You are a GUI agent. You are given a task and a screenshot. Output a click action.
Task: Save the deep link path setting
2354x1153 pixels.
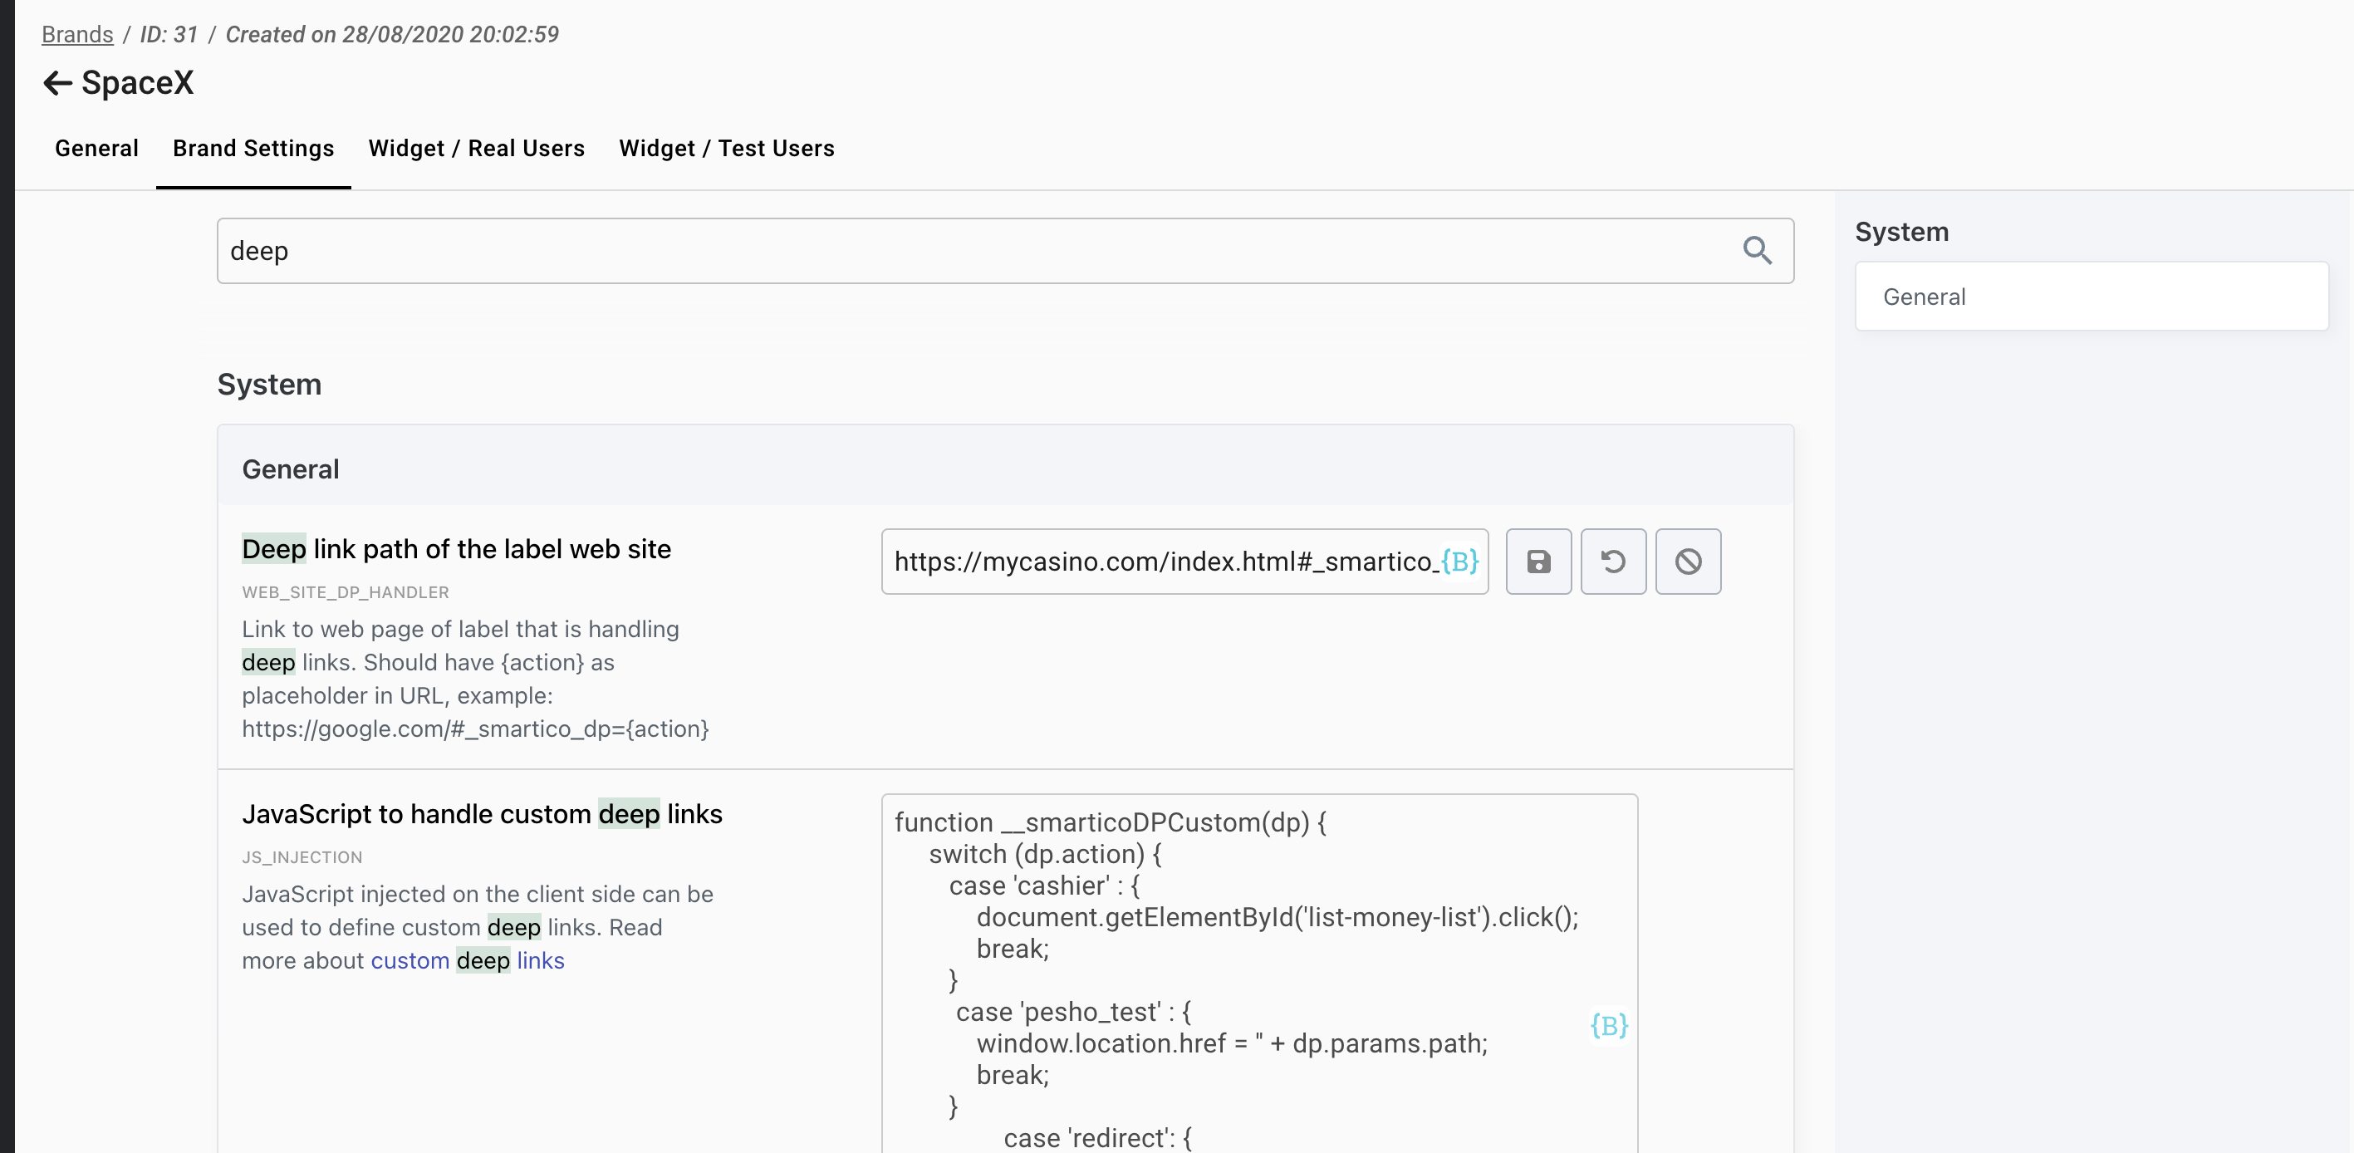[1538, 561]
